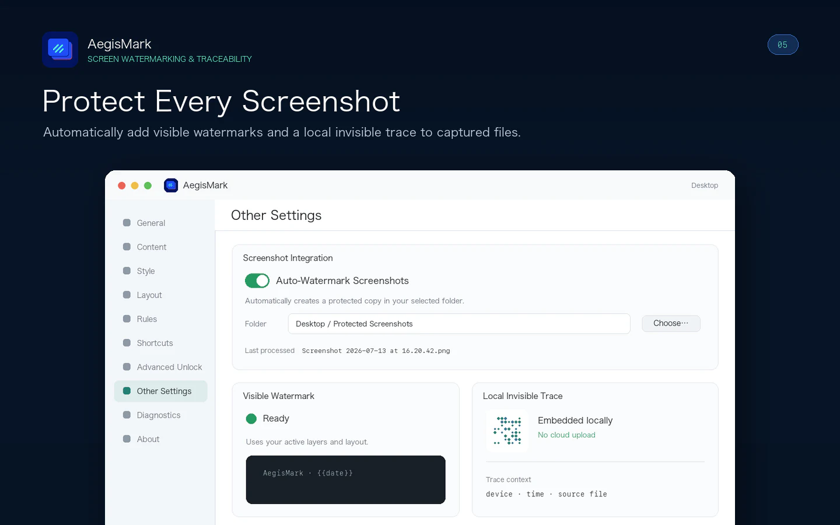Click the "Embedded locally" text
840x525 pixels.
[575, 421]
